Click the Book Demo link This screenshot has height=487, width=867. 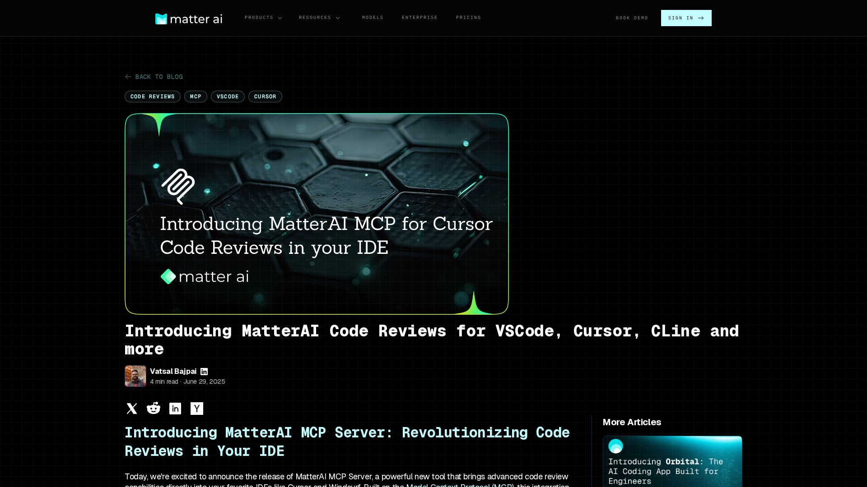click(x=632, y=18)
